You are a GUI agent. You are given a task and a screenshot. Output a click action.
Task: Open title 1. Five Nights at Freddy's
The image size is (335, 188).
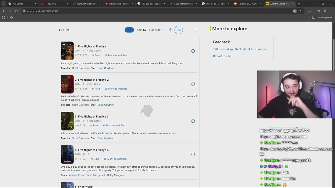click(x=91, y=46)
